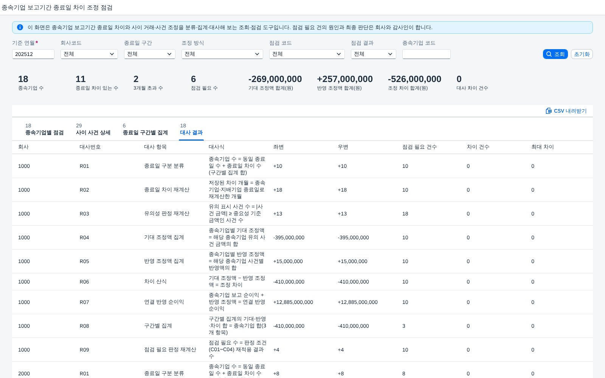Click the -526,000,000 조정 차이 합계 value
The width and height of the screenshot is (605, 378).
coord(414,79)
